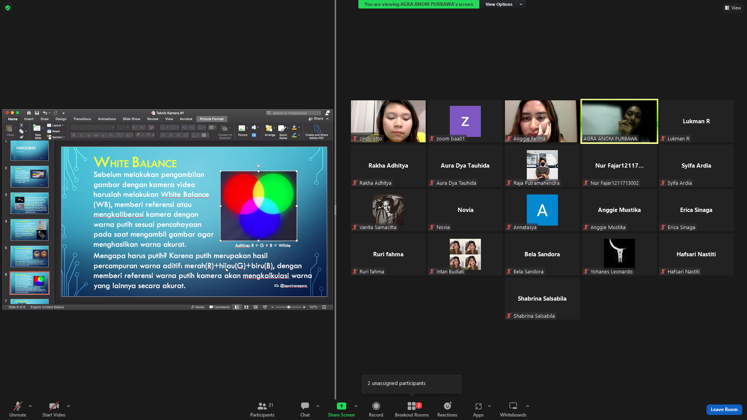Open the Participants panel

[x=262, y=409]
